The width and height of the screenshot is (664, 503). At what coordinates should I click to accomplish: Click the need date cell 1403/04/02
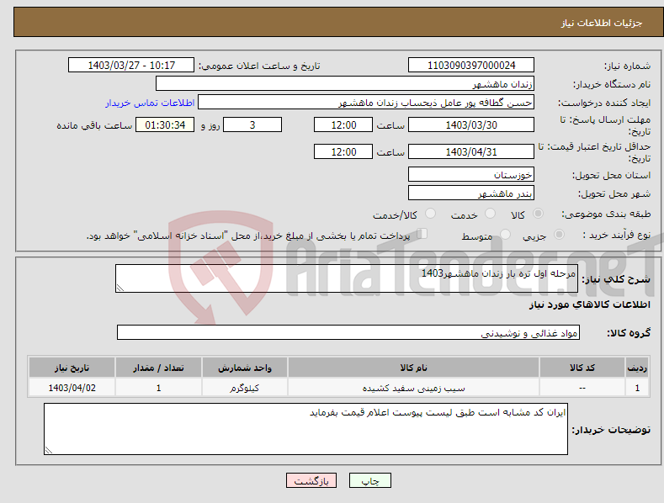pos(72,388)
